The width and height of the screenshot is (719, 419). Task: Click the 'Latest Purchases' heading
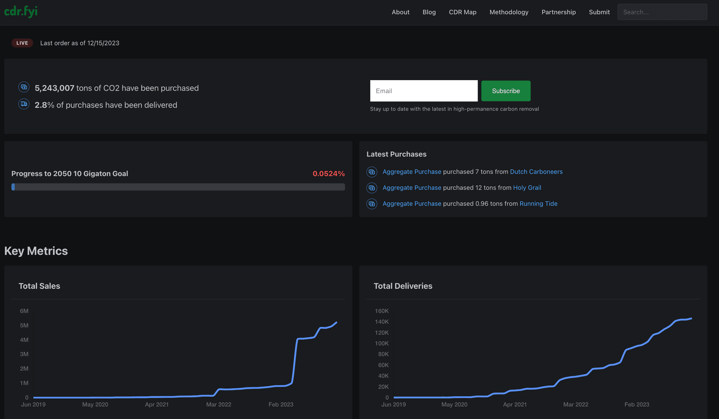tap(396, 154)
